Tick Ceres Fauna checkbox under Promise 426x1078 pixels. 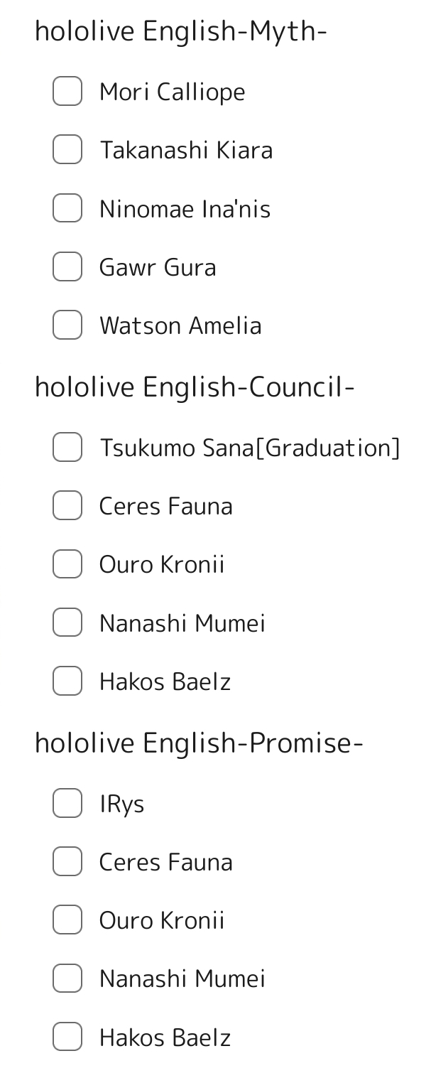point(67,861)
